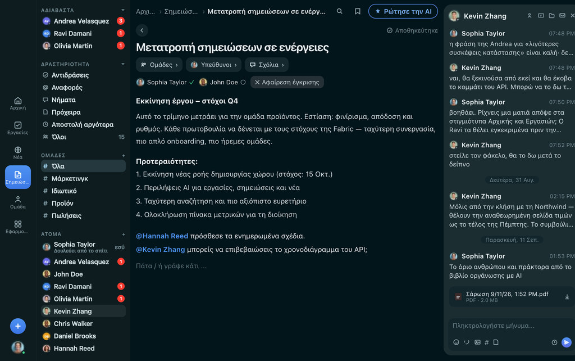The height and width of the screenshot is (361, 575).
Task: Open the shared files folder icon in chat
Action: coord(551,15)
